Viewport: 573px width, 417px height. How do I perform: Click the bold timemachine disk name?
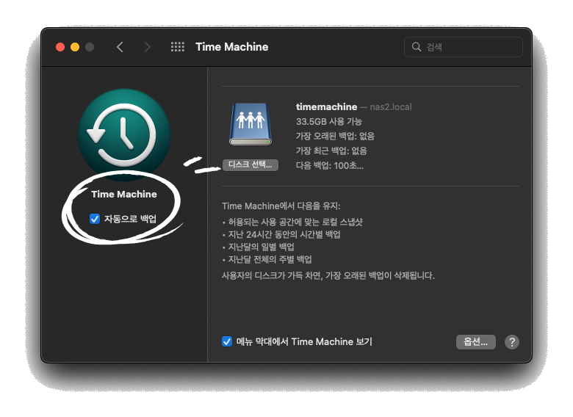[326, 106]
